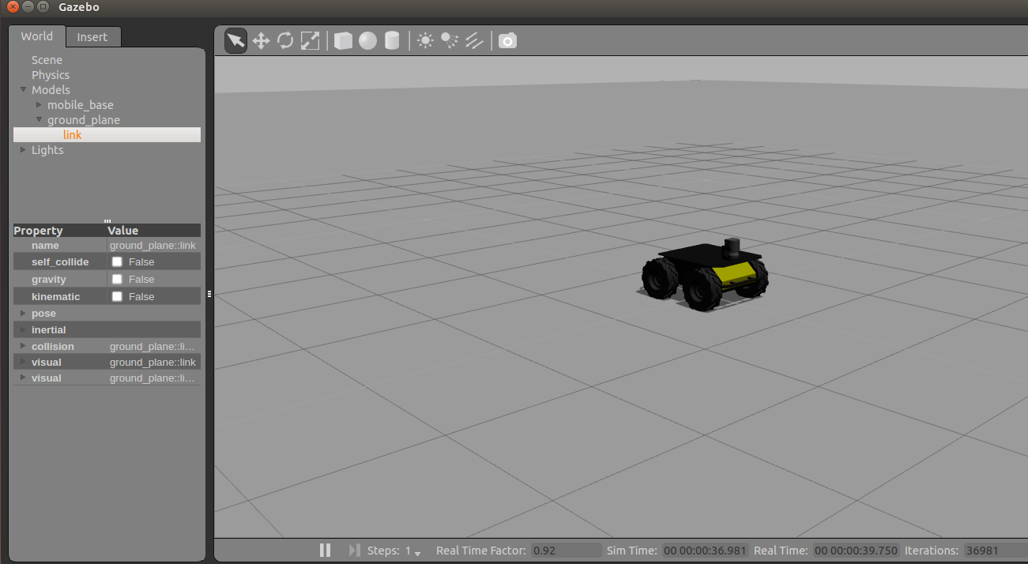
Task: Select the mobile_base model name
Action: [81, 105]
